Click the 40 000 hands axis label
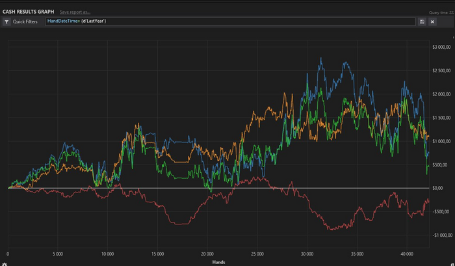Viewport: 455px width, 266px height. (407, 254)
